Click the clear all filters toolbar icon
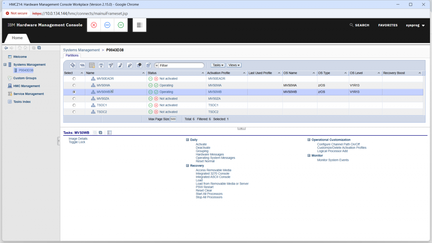This screenshot has height=243, width=432. tap(110, 65)
